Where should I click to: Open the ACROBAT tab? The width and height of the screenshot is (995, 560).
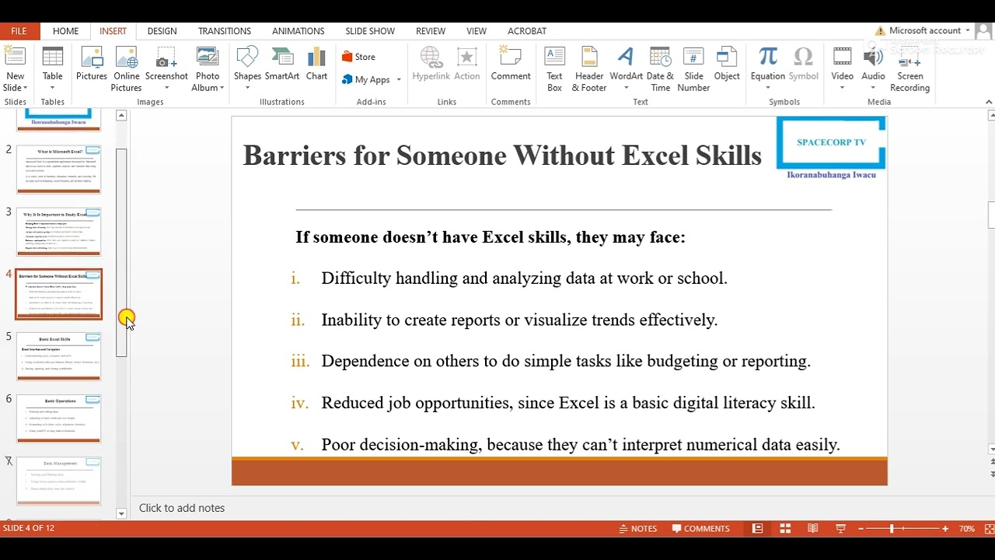[x=527, y=31]
